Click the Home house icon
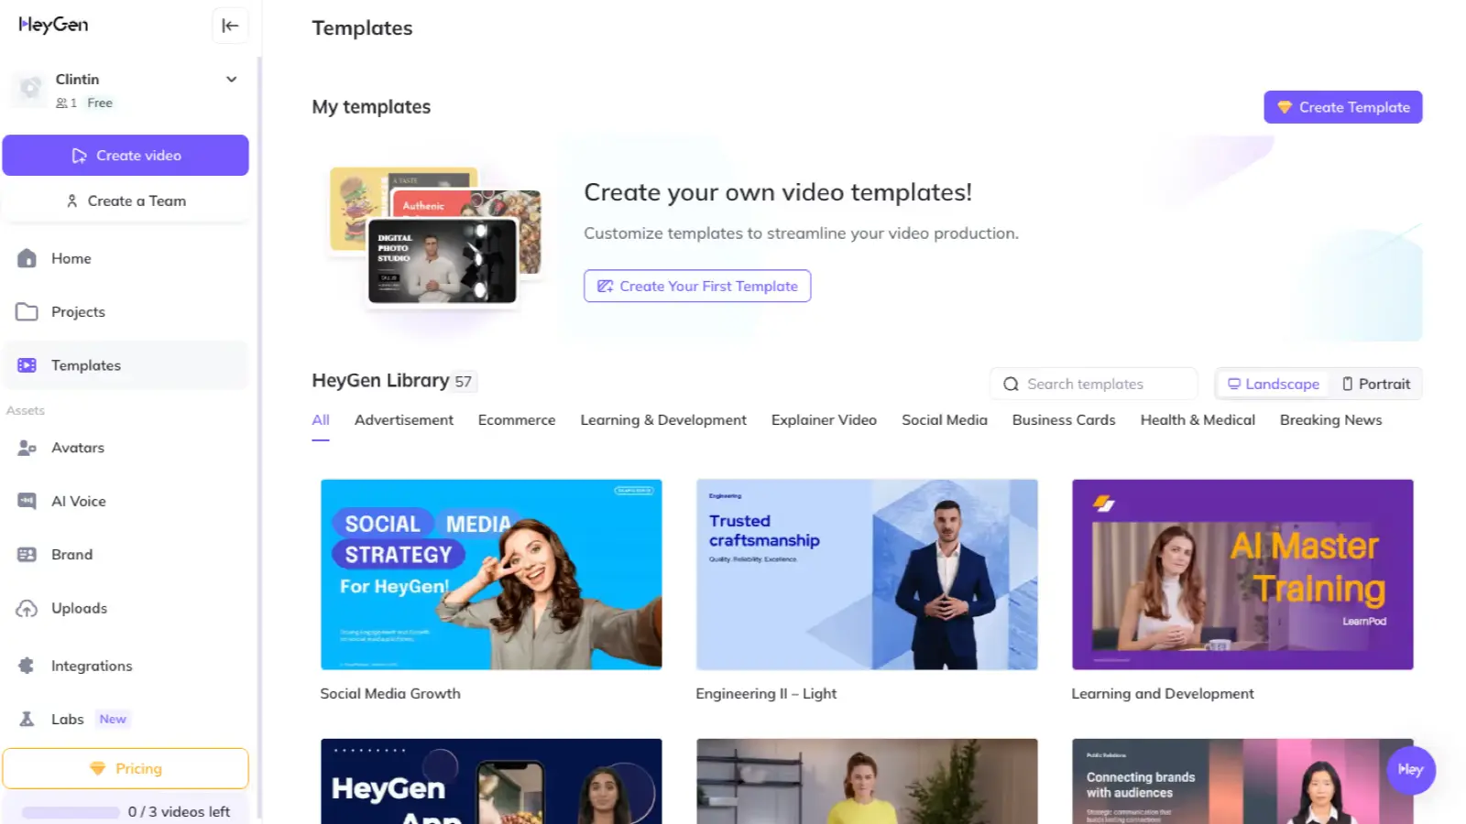Screen dimensions: 1466x824 (x=27, y=259)
